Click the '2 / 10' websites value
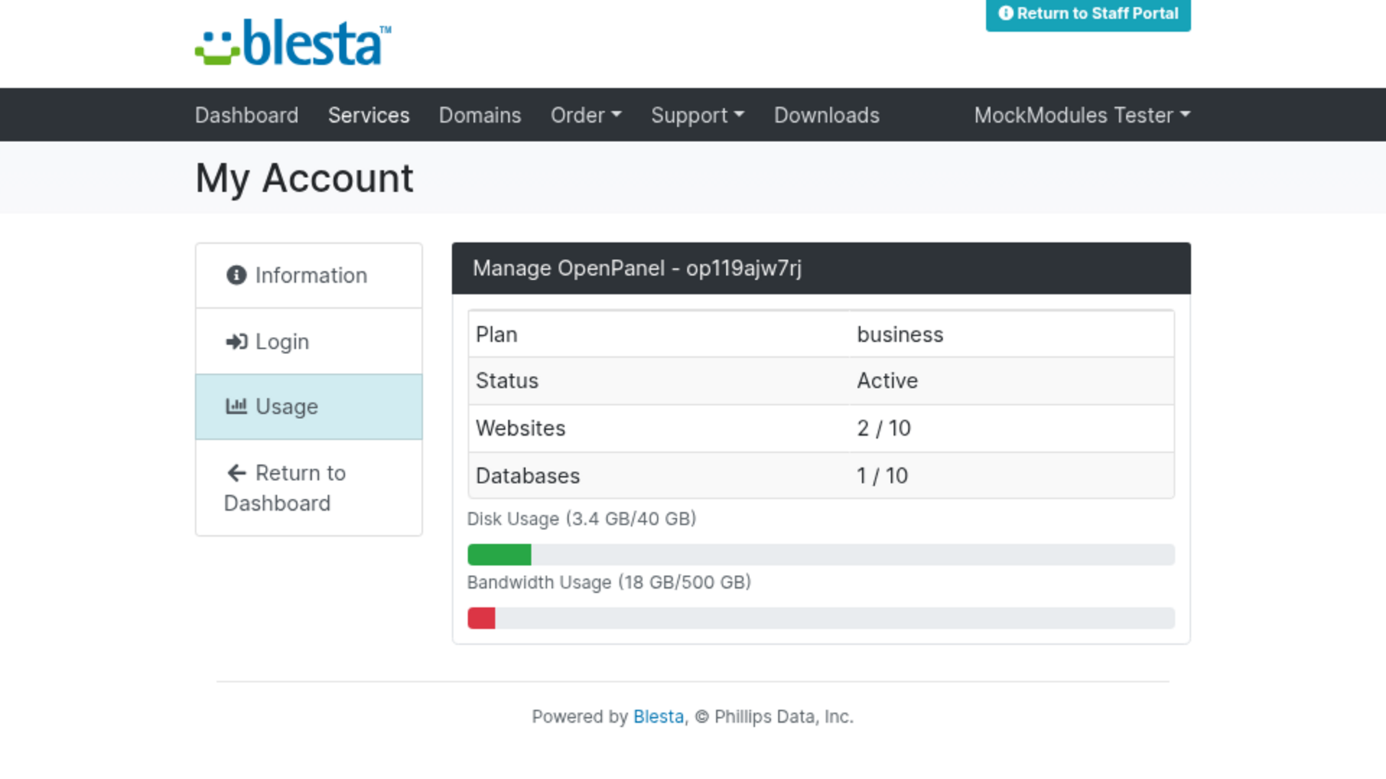Screen dimensions: 1386x779 point(884,428)
